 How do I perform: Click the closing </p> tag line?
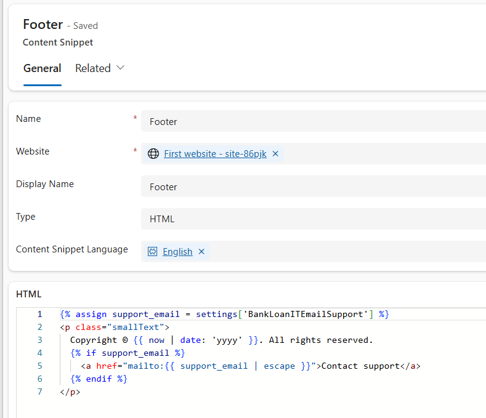pos(70,392)
